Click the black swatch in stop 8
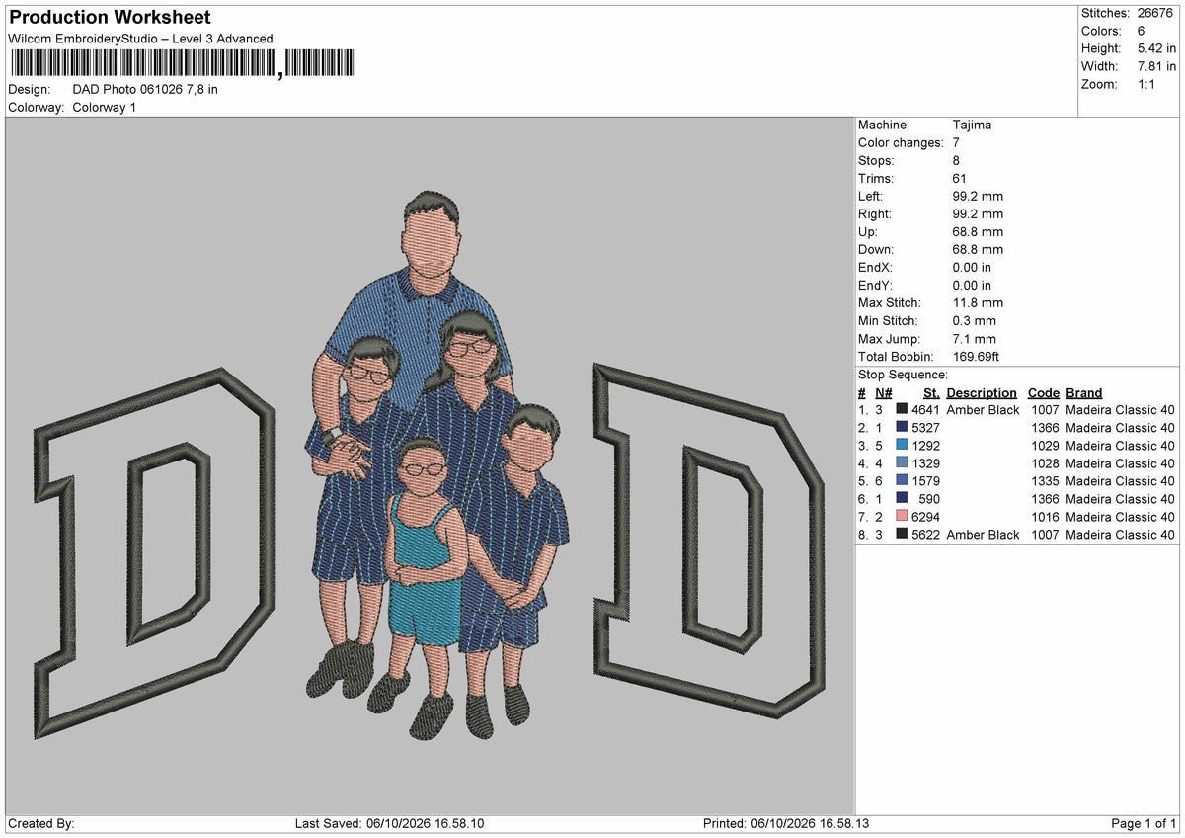This screenshot has width=1185, height=838. click(902, 535)
